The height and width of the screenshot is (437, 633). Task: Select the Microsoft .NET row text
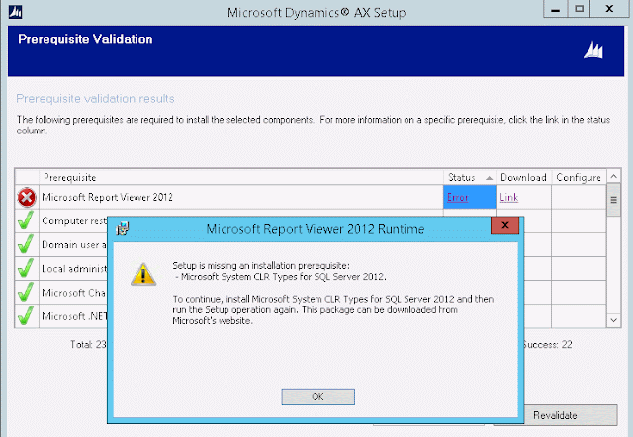click(x=74, y=316)
